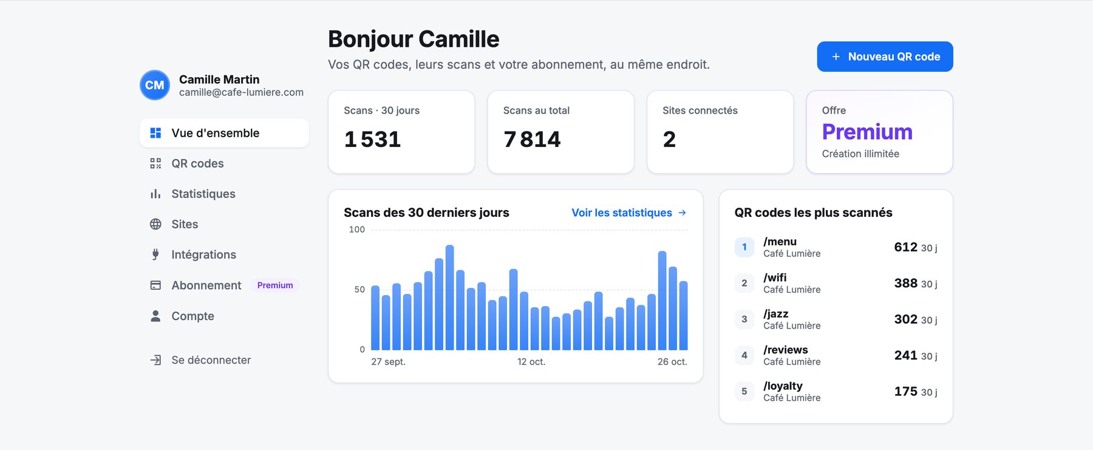Click the 302 scan count for /jazz

coord(905,319)
